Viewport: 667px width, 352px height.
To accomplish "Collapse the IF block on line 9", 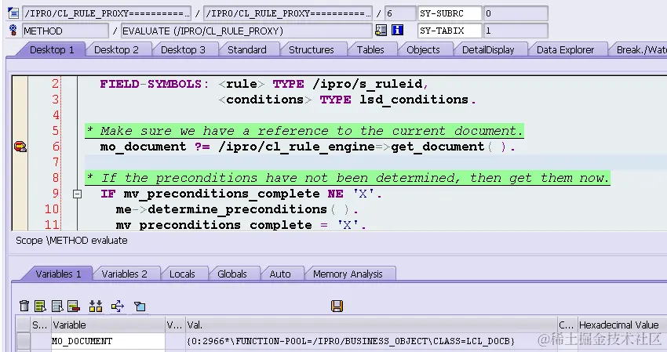I will coord(77,194).
